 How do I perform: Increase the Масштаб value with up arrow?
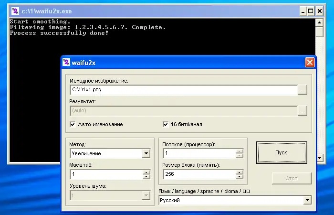[146, 172]
